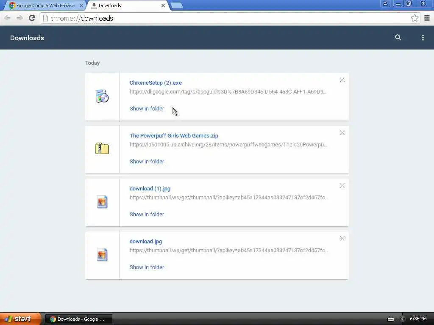This screenshot has height=325, width=434.
Task: Click the dl.google.com source URL
Action: pos(228,92)
